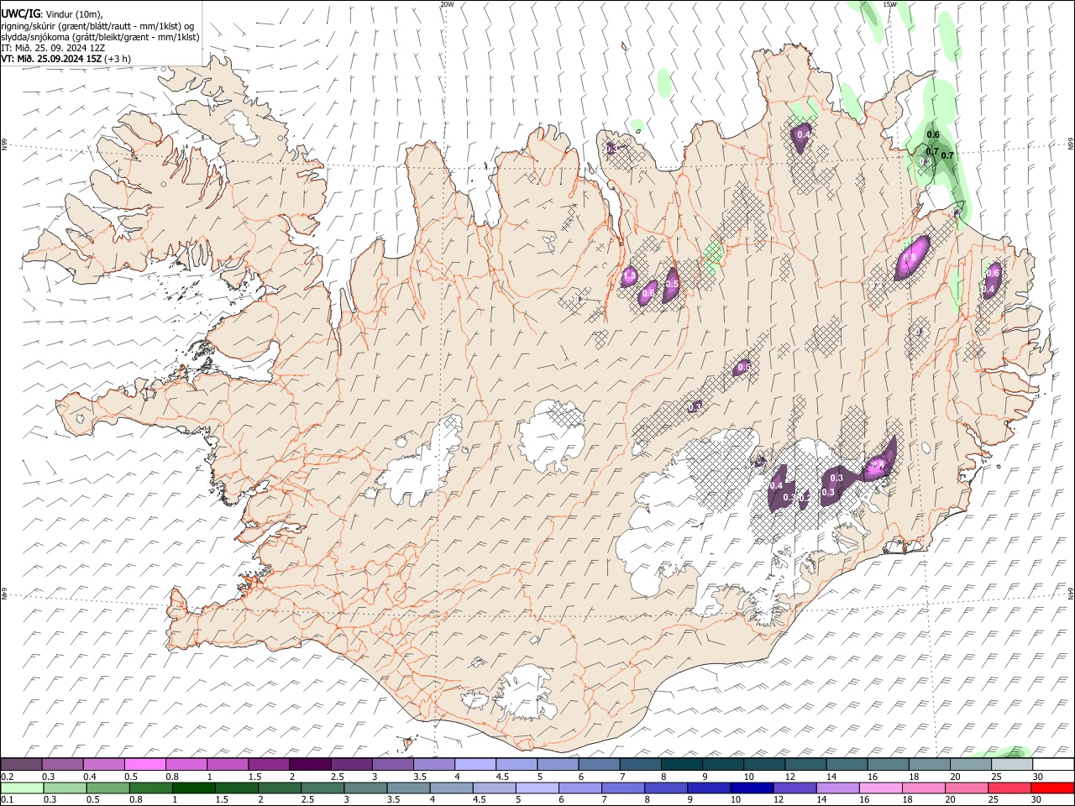
Task: Click the bottom-row swatch starting at 25
Action: [1010, 788]
